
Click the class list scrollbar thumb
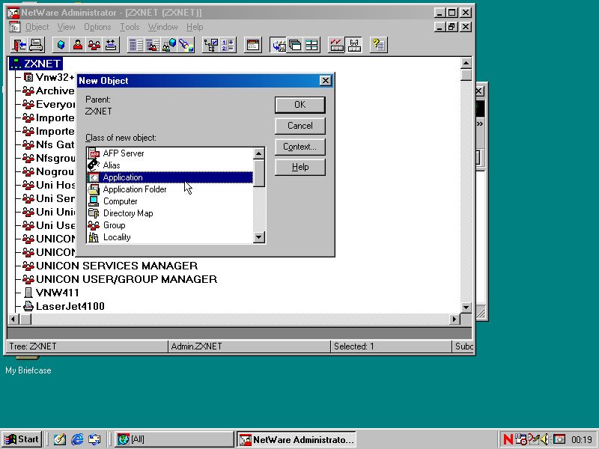(258, 173)
